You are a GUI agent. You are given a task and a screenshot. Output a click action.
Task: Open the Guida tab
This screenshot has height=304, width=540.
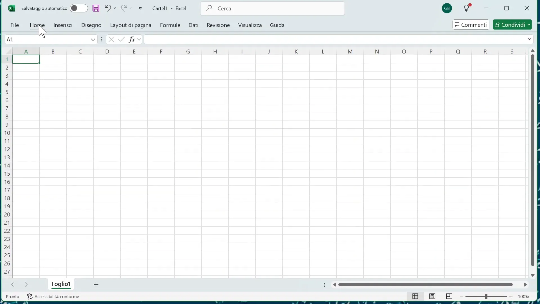278,25
